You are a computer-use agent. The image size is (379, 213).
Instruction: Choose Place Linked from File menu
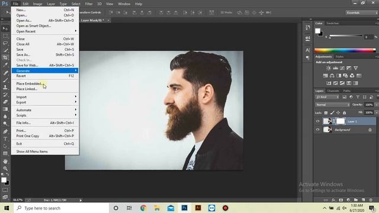(x=45, y=89)
